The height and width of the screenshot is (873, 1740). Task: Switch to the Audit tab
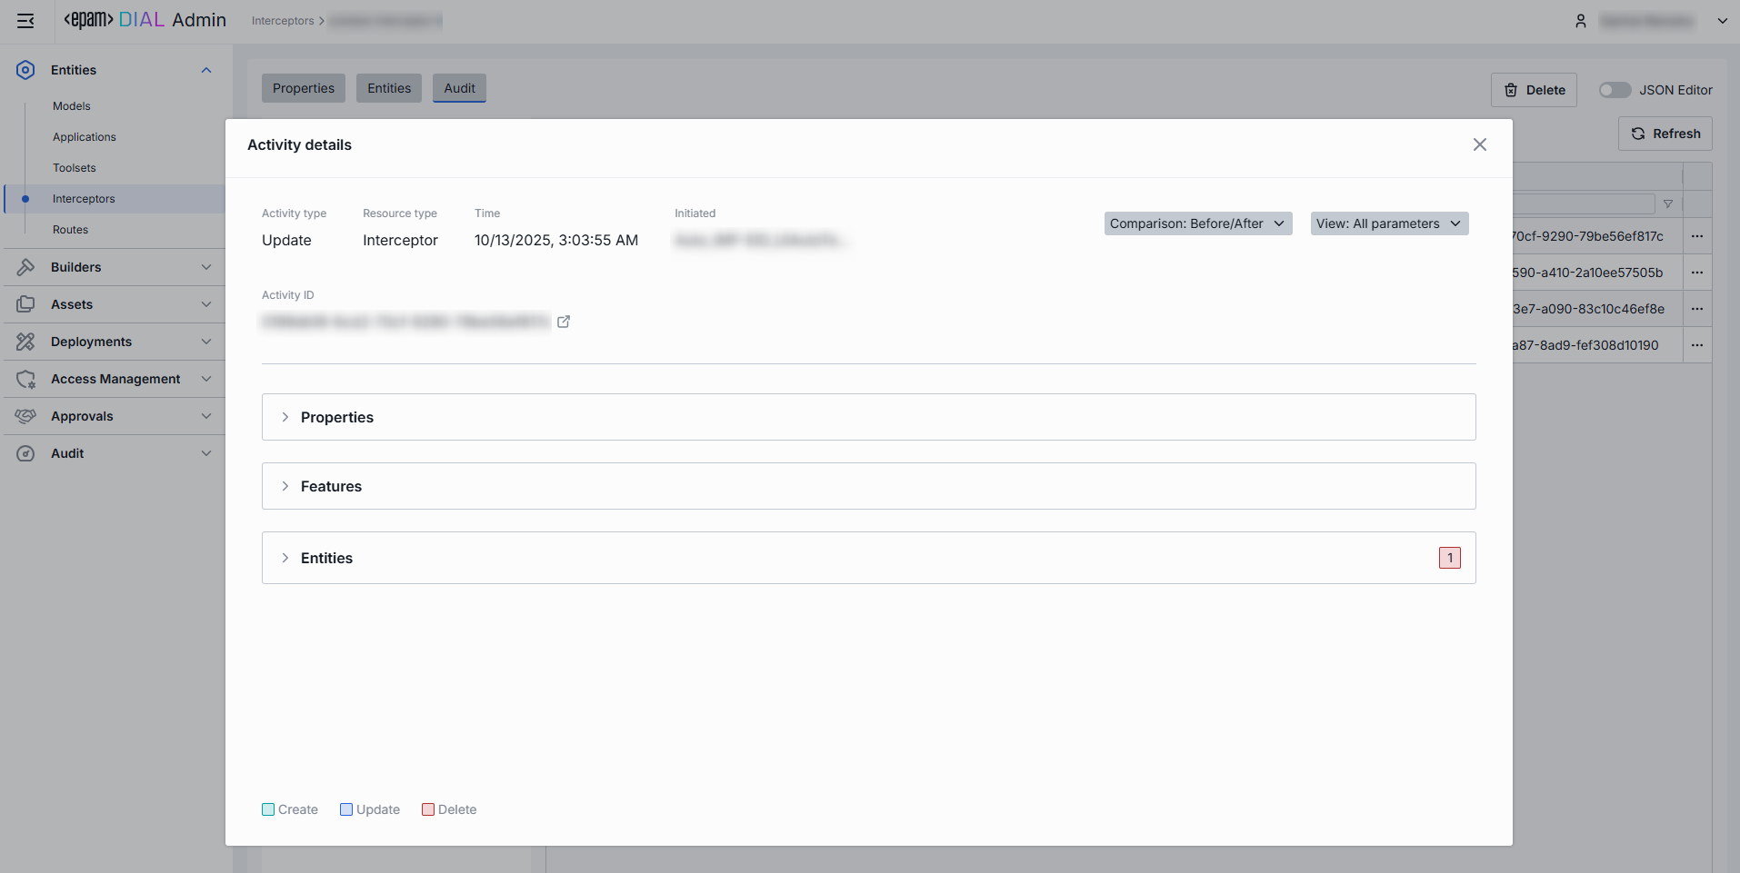459,88
